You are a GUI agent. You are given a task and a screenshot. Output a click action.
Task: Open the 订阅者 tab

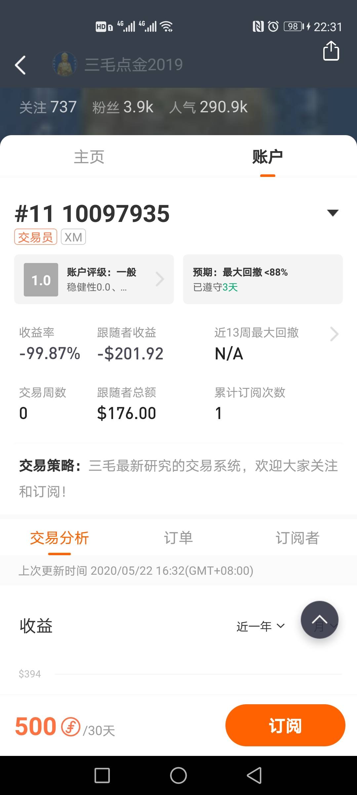(x=297, y=538)
